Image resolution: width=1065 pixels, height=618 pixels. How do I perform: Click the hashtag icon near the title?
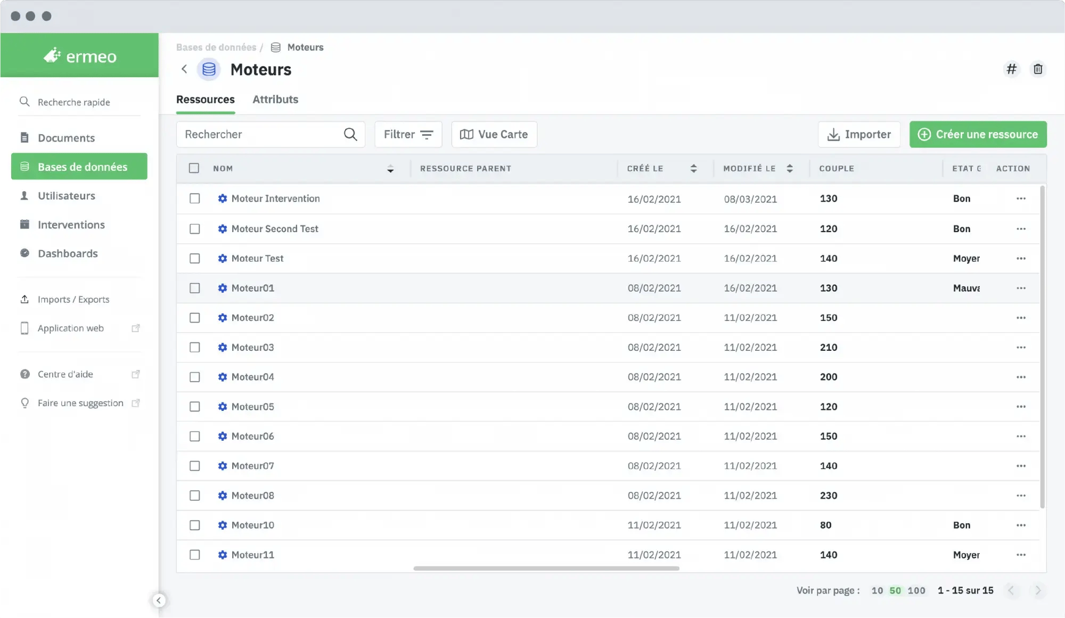pos(1011,69)
